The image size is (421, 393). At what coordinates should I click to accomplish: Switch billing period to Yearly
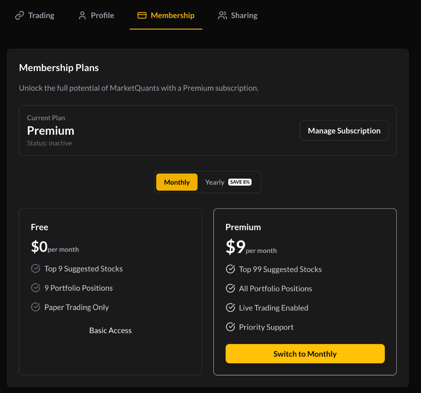click(x=215, y=182)
